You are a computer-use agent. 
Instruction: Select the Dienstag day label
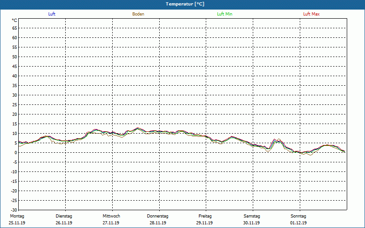(64, 216)
